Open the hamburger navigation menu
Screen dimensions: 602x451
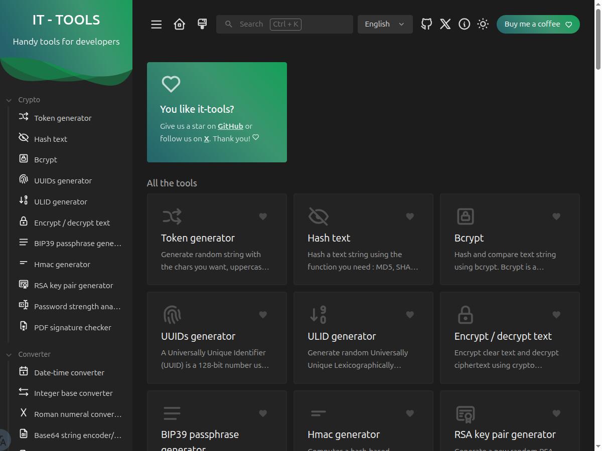coord(156,24)
